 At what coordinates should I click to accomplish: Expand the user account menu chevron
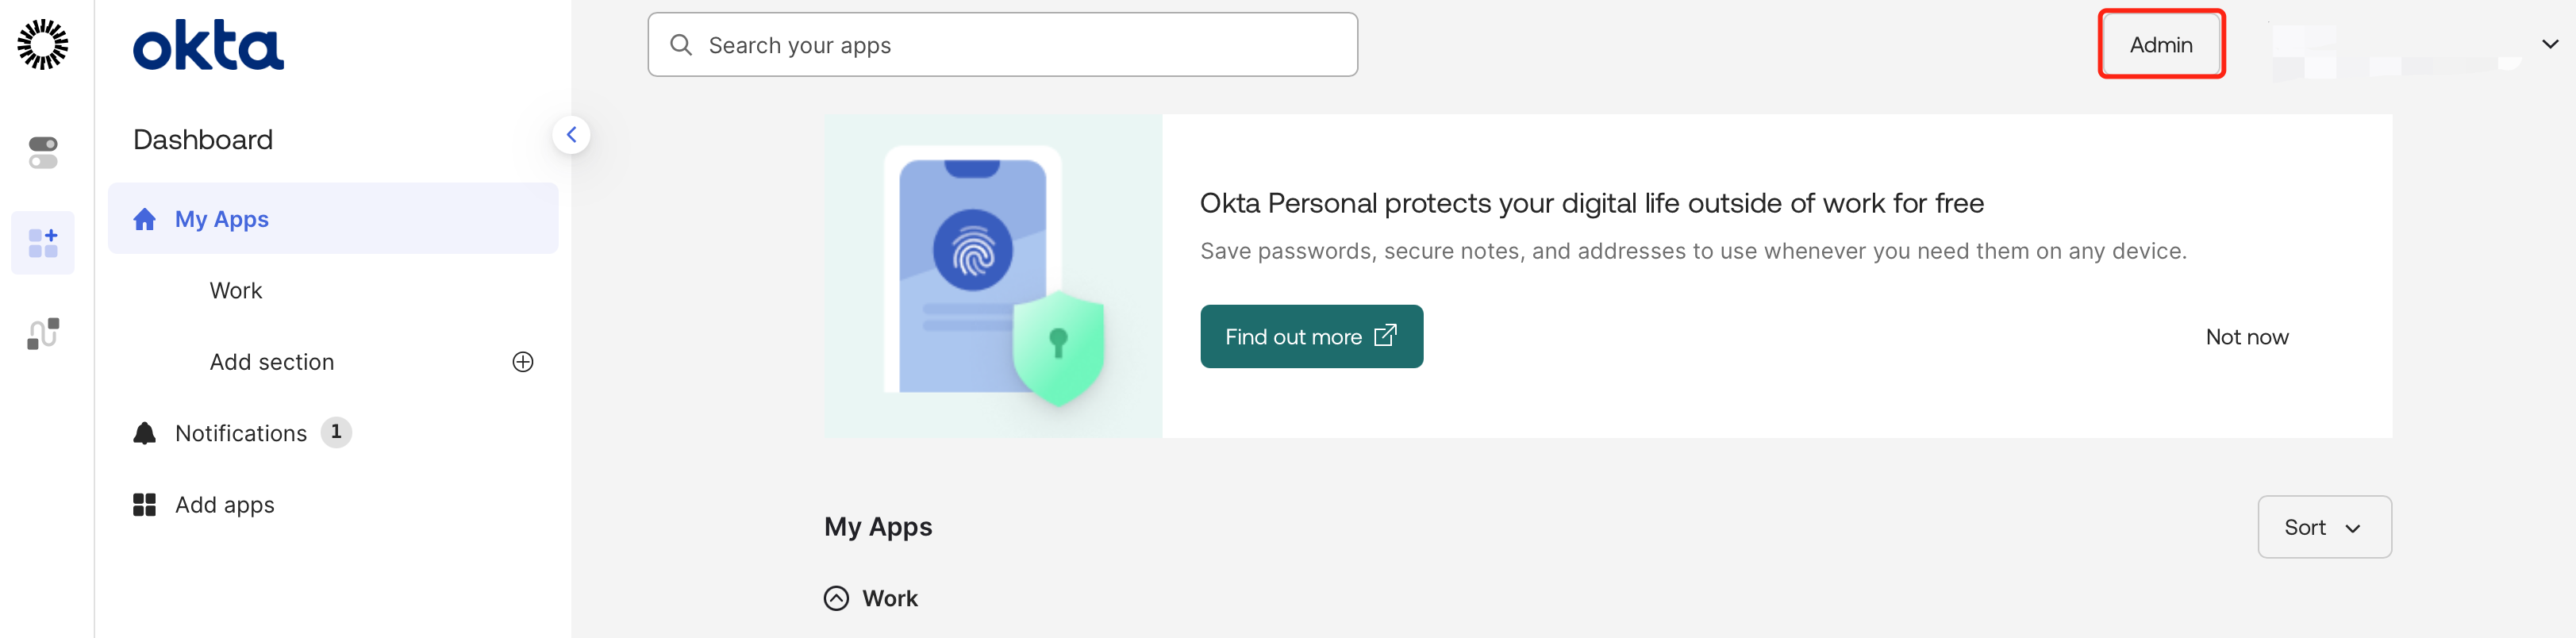coord(2549,44)
